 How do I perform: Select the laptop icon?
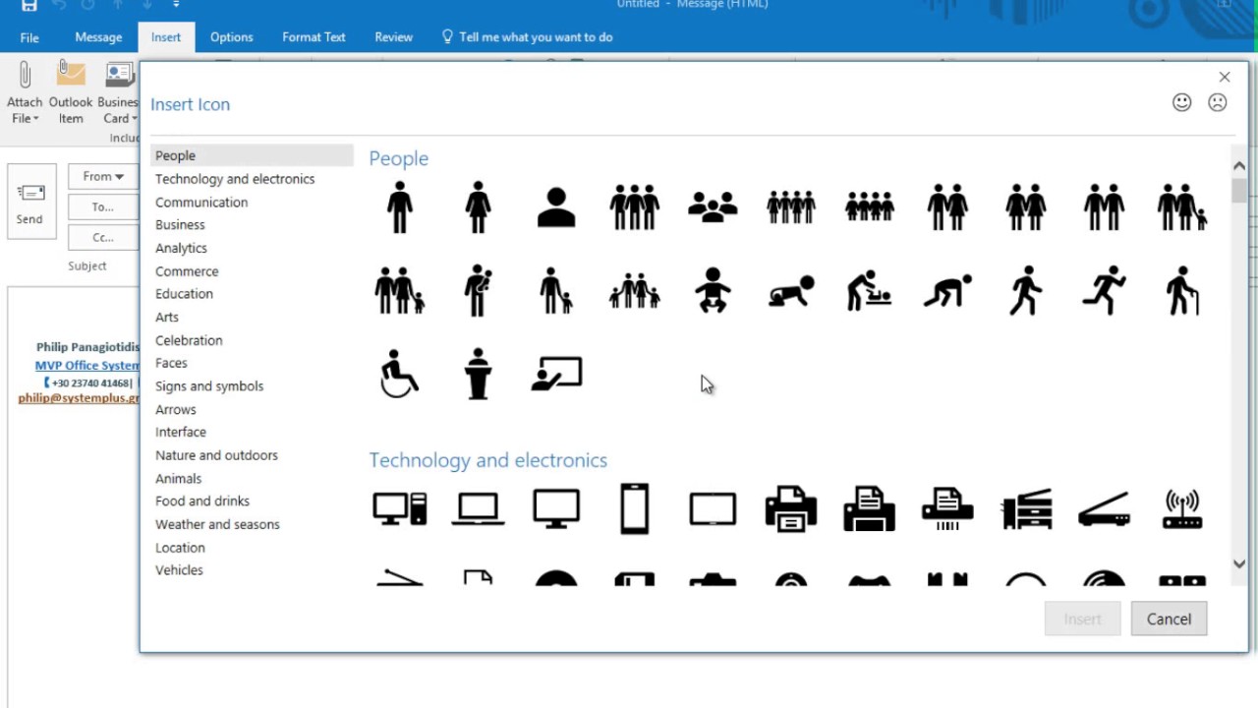point(478,508)
